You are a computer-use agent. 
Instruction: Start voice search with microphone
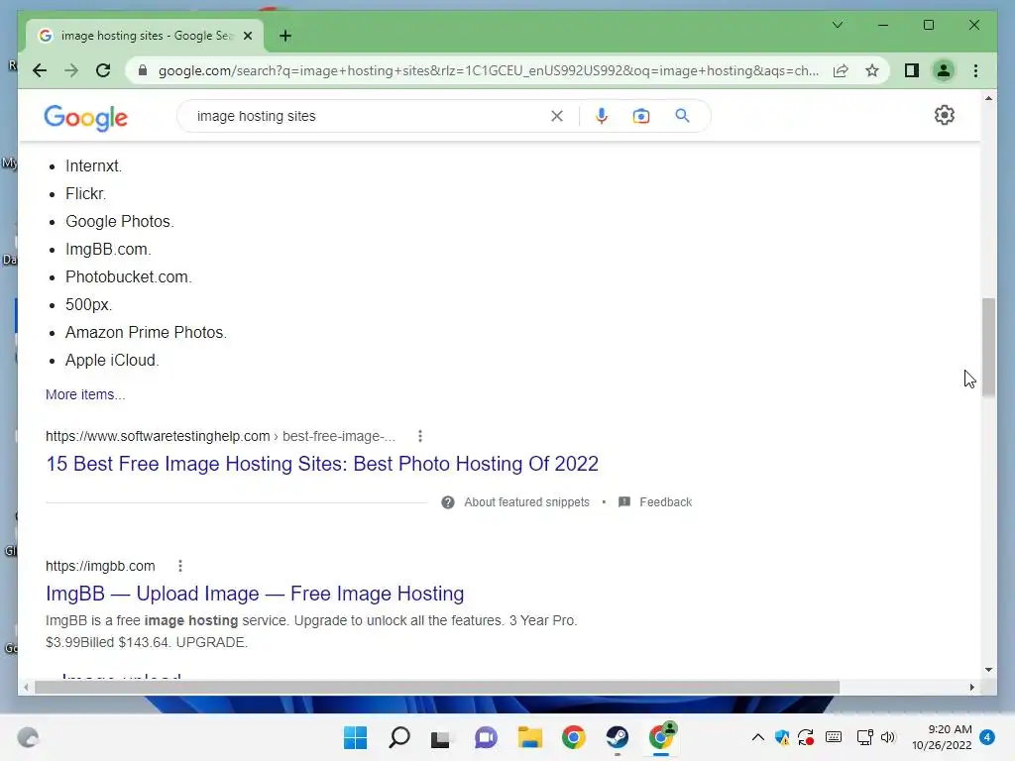coord(602,116)
